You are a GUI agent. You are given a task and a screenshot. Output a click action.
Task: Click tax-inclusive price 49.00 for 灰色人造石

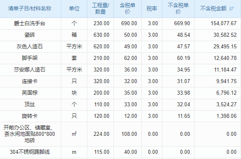click(x=130, y=46)
